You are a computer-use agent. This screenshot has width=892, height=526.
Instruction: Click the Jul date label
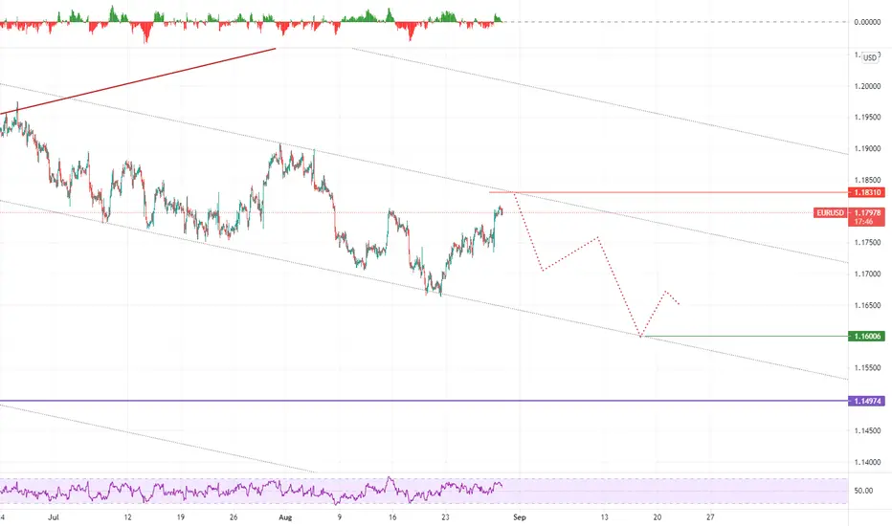54,517
